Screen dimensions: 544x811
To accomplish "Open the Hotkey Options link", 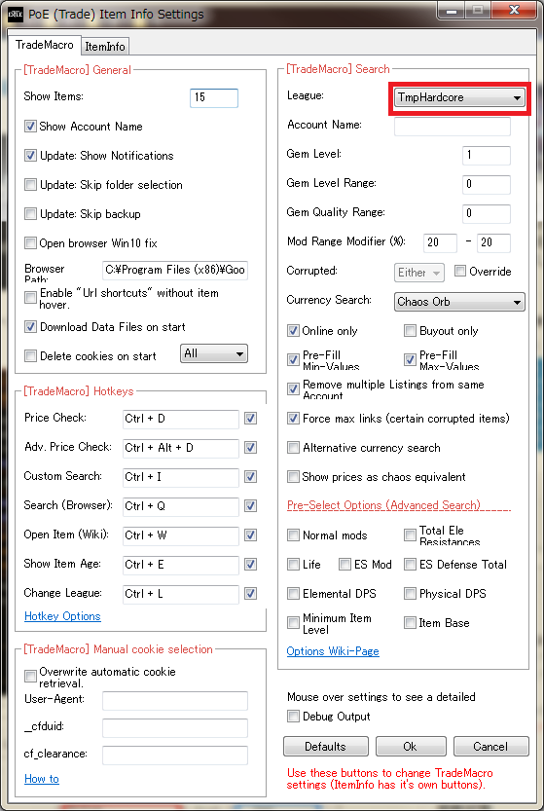I will [x=62, y=616].
